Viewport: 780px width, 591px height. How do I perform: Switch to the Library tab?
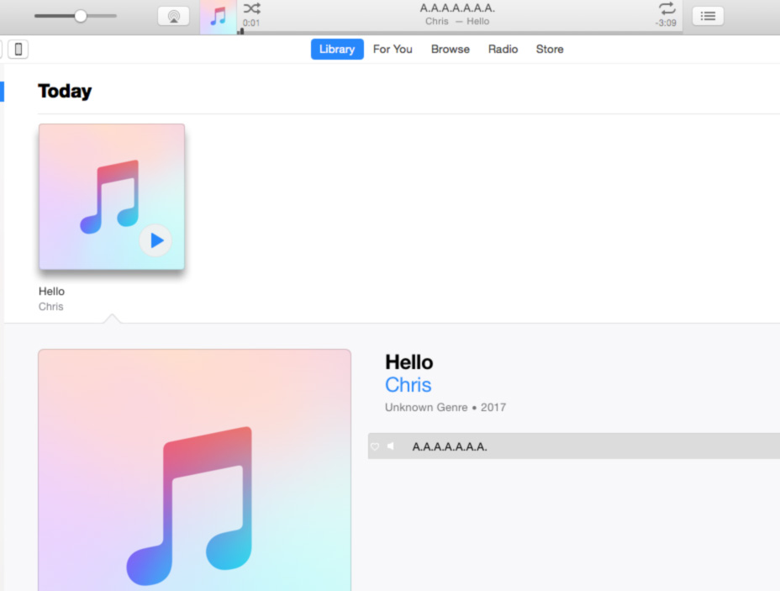click(x=337, y=50)
